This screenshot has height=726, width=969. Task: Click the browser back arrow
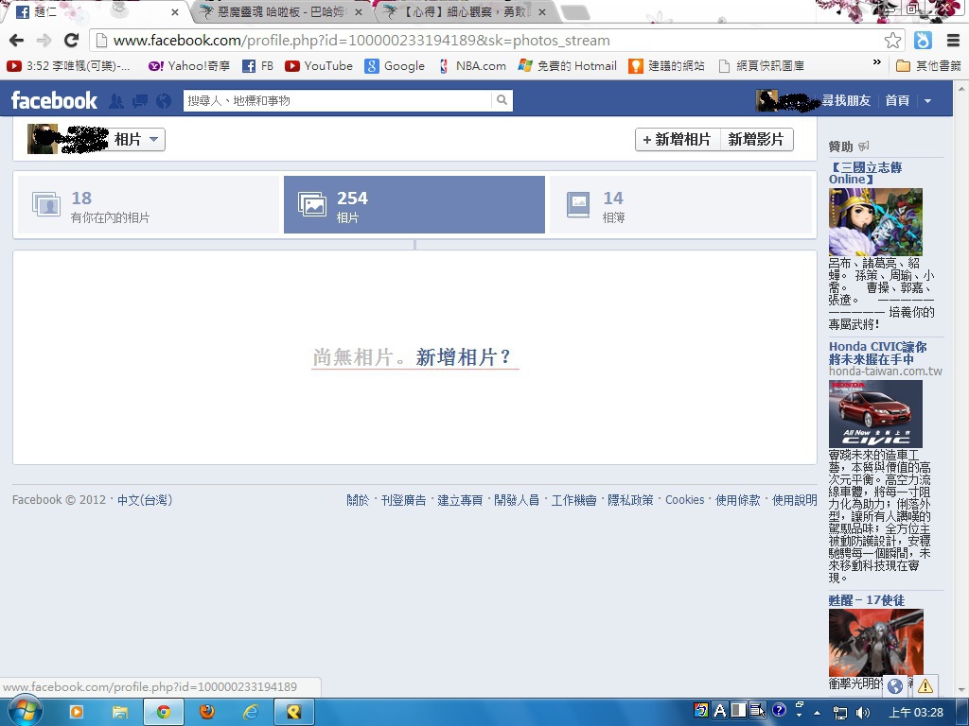coord(17,41)
